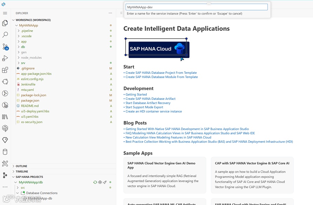The height and width of the screenshot is (205, 313).
Task: Collapse the MyHANAApp root folder
Action: click(x=17, y=25)
